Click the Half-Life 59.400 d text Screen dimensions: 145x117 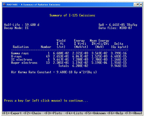pyautogui.click(x=22, y=25)
